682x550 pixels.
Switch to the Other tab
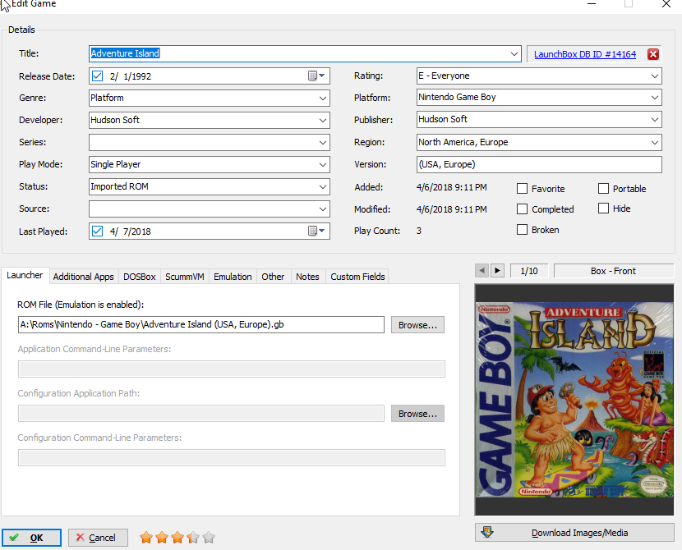tap(273, 277)
